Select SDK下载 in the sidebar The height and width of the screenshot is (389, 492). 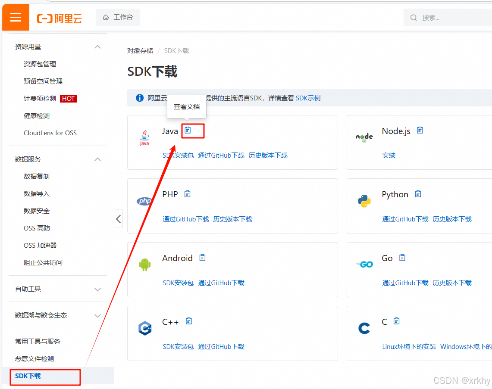28,376
